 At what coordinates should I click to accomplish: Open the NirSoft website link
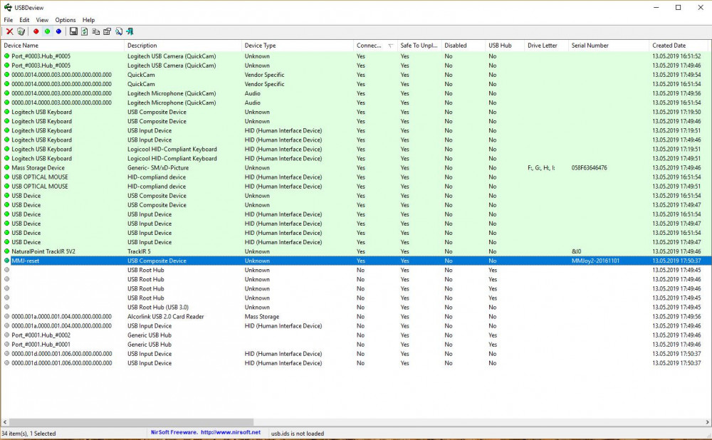tap(231, 432)
